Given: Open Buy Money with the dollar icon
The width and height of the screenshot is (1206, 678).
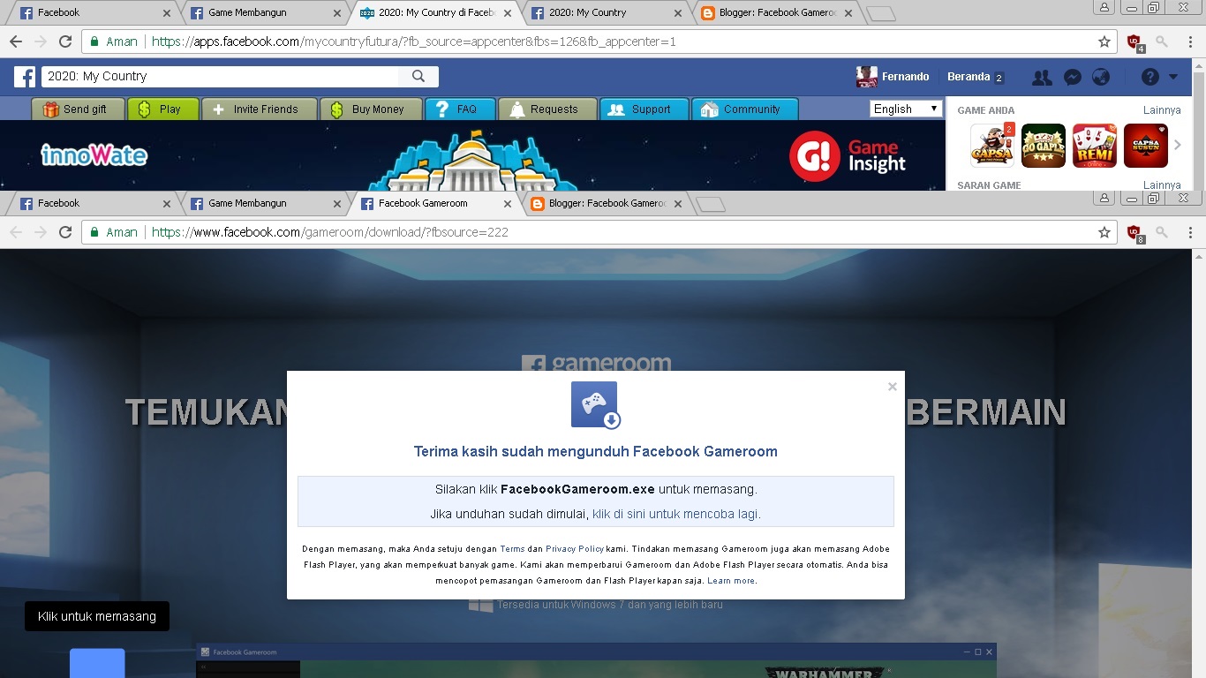Looking at the screenshot, I should point(335,109).
